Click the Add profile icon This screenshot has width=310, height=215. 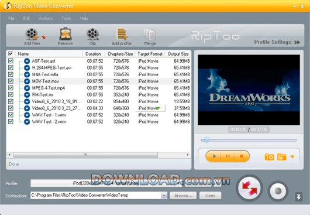click(x=122, y=34)
